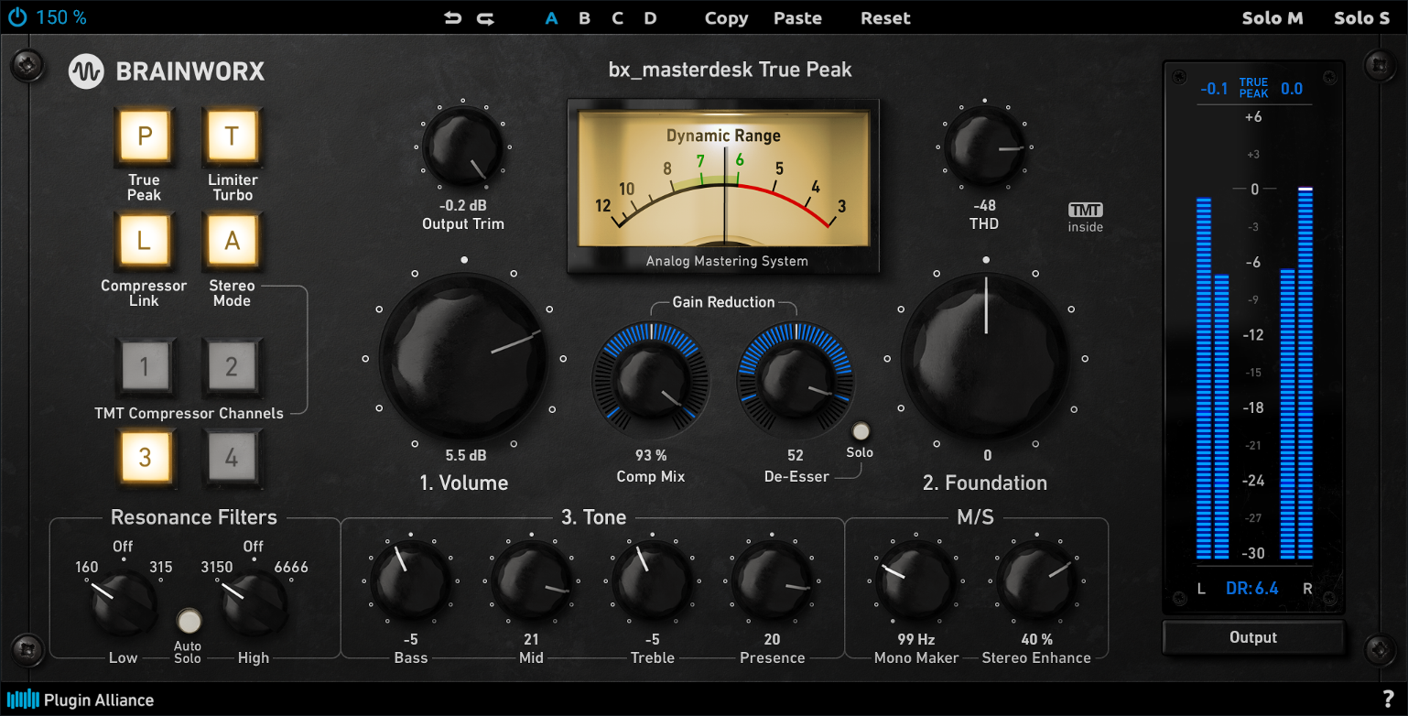Viewport: 1408px width, 716px height.
Task: Click the -0.2 dB Output Trim value
Action: click(463, 206)
